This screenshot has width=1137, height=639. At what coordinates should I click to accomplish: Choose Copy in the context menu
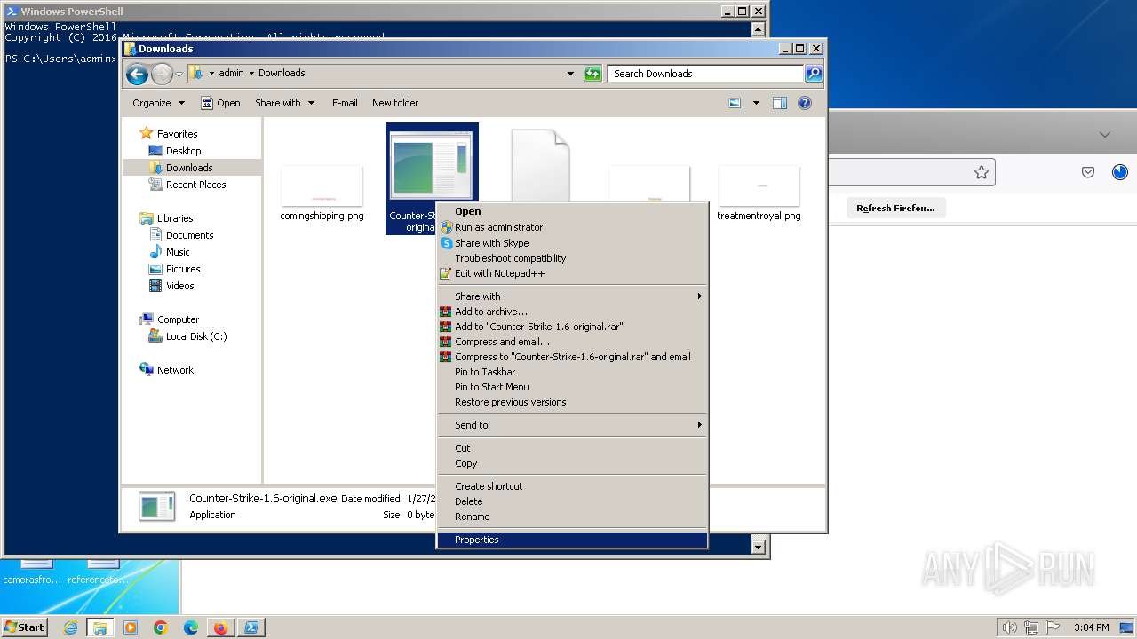573,463
